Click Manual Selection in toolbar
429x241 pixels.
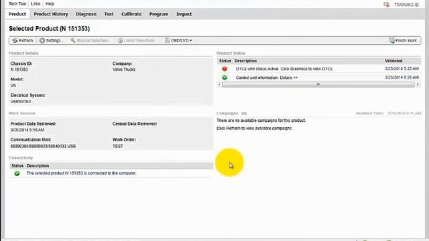90,40
